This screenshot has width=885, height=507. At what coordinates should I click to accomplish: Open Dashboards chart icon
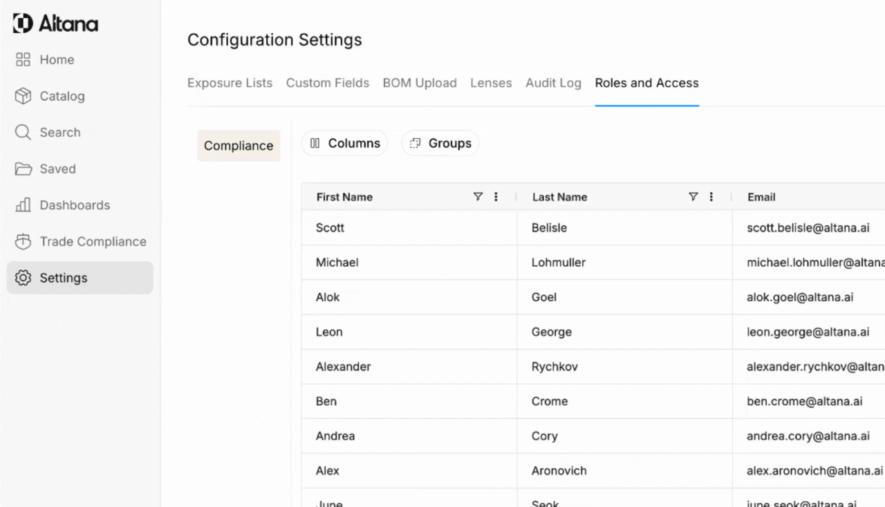[23, 205]
